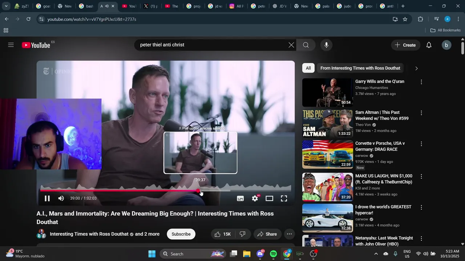Open the YouTube hamburger guide menu

click(11, 45)
